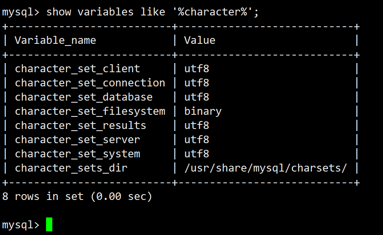Click the 'binary' value text
The width and height of the screenshot is (383, 235).
click(x=203, y=111)
